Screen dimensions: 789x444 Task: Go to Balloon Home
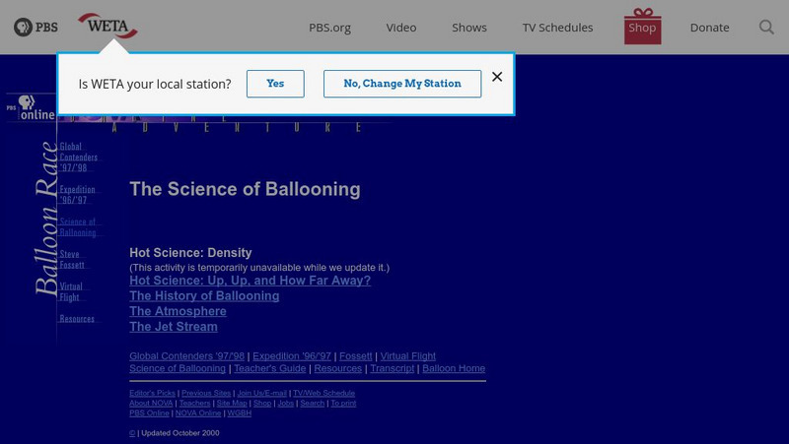[x=454, y=368]
